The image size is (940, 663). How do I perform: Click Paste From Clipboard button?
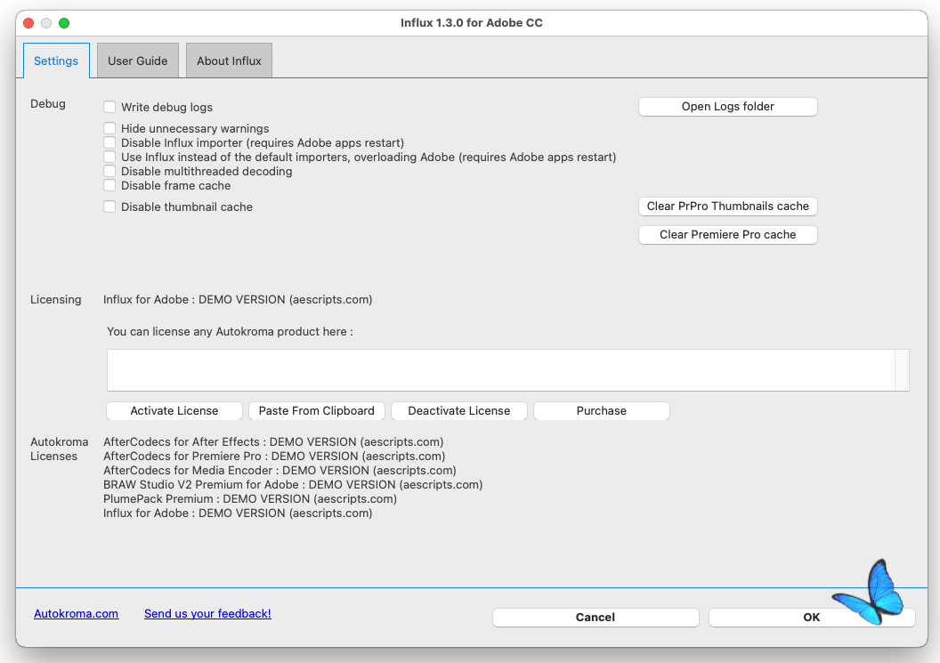tap(317, 410)
